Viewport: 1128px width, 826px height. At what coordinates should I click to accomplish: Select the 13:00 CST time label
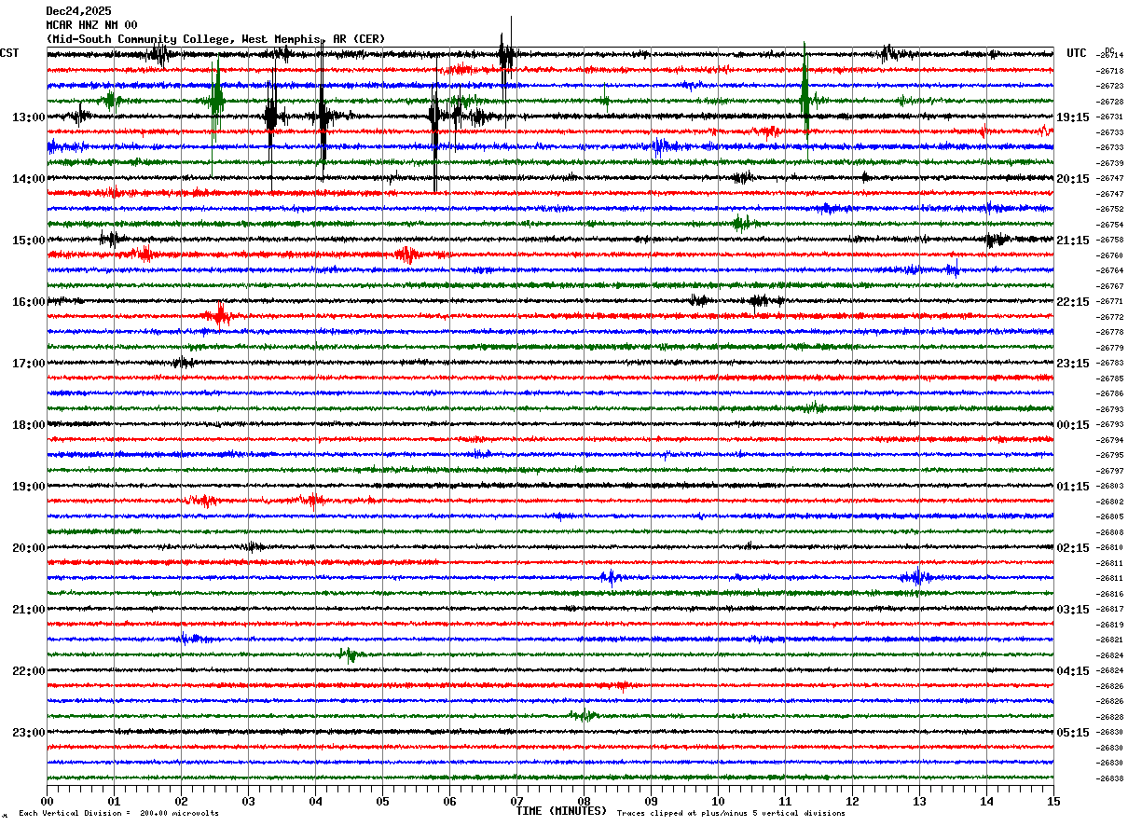point(29,117)
